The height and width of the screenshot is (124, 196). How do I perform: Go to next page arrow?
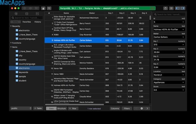pyautogui.click(x=147, y=108)
